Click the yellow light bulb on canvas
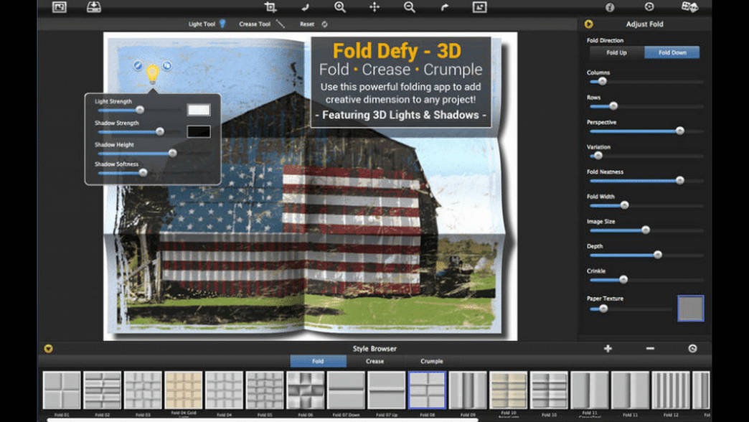 (x=152, y=75)
